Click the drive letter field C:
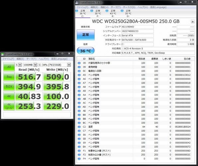198x166 pixels. (x=138, y=44)
